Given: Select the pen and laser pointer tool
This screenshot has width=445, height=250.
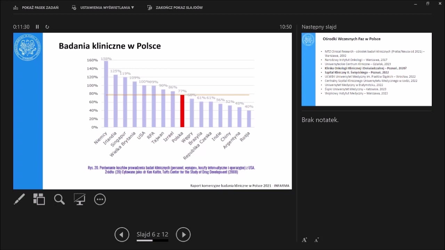Looking at the screenshot, I should 19,199.
